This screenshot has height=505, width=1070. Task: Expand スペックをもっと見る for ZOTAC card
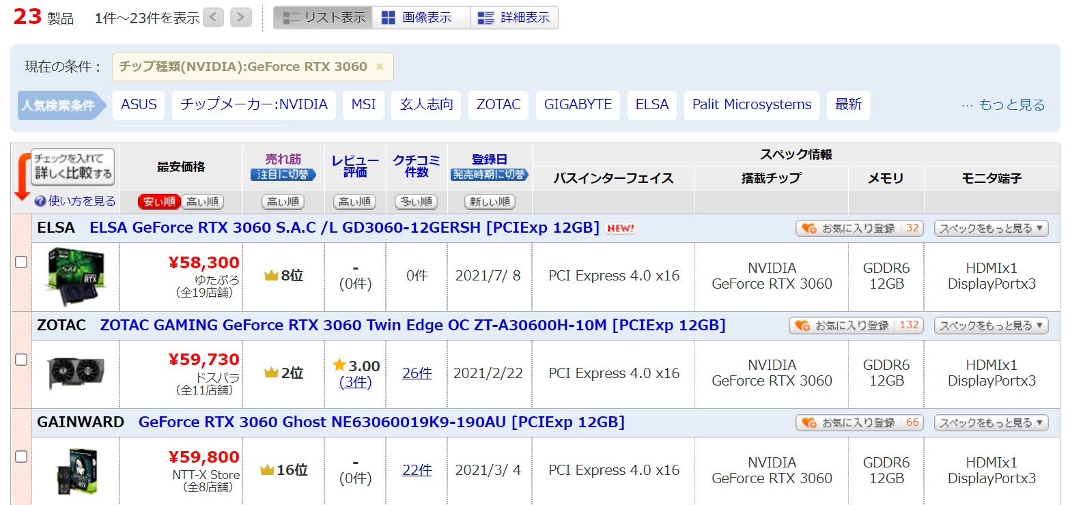click(991, 326)
